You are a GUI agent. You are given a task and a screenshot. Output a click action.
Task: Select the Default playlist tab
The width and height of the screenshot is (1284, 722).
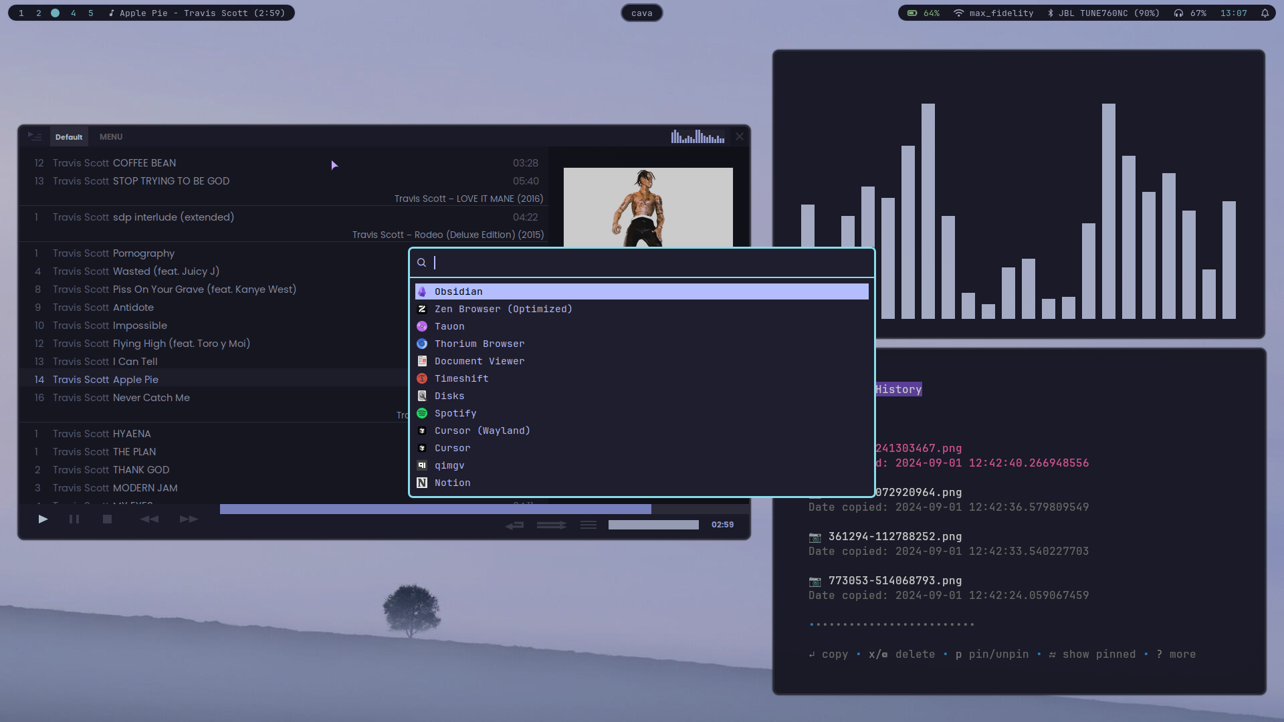click(69, 137)
